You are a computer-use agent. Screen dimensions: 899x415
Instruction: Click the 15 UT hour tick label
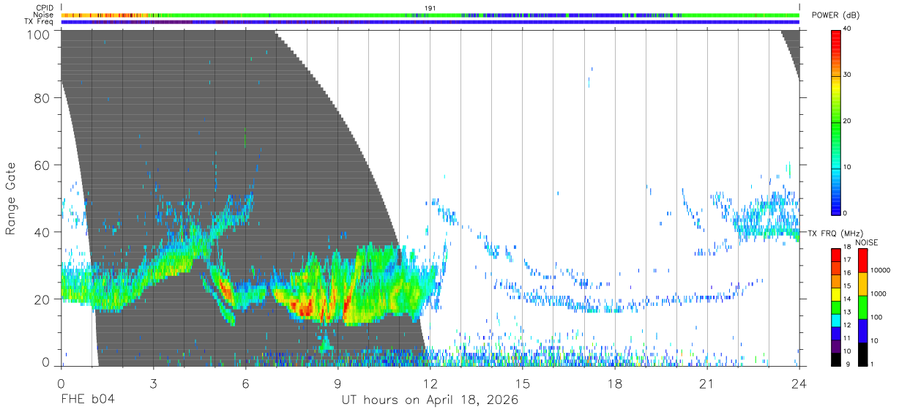[x=523, y=384]
